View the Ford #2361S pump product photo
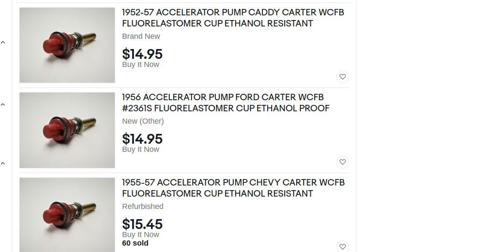The image size is (481, 252). (x=67, y=130)
